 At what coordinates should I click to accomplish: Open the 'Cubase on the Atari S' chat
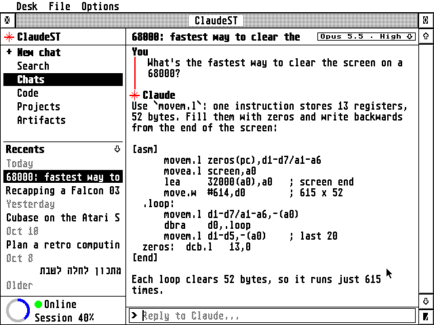[x=63, y=217]
